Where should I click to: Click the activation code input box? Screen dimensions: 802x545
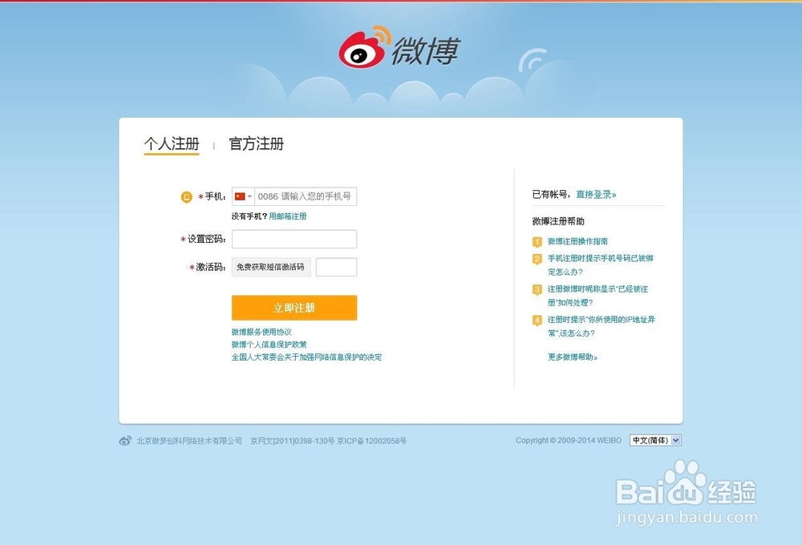pyautogui.click(x=336, y=267)
